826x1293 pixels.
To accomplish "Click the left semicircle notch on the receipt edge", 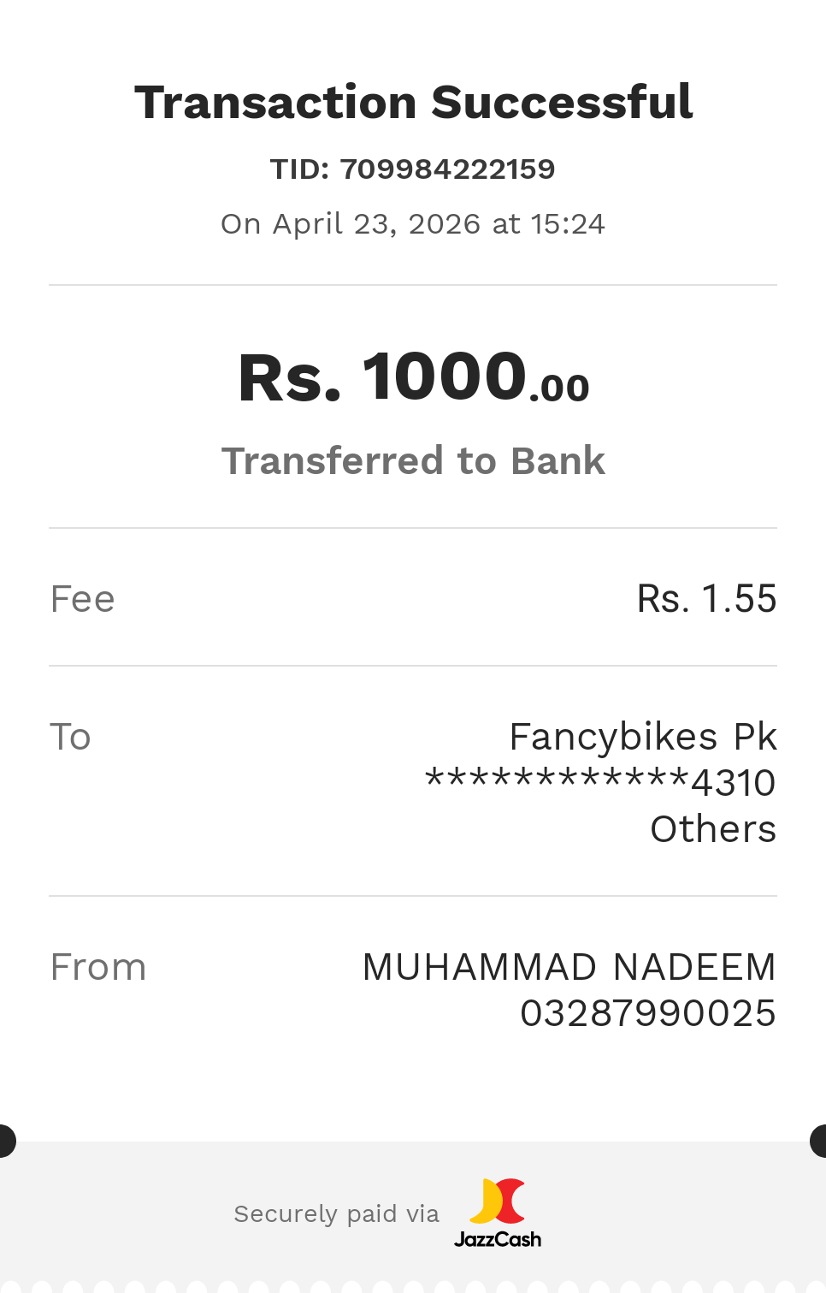I will (x=6, y=1142).
